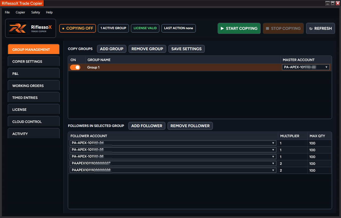Click the Remove Follower button
Screen dimensions: 341x218
tap(190, 126)
